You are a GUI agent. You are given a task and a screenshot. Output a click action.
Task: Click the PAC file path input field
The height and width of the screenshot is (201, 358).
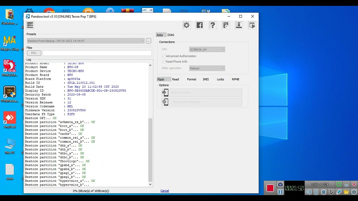coord(97,53)
